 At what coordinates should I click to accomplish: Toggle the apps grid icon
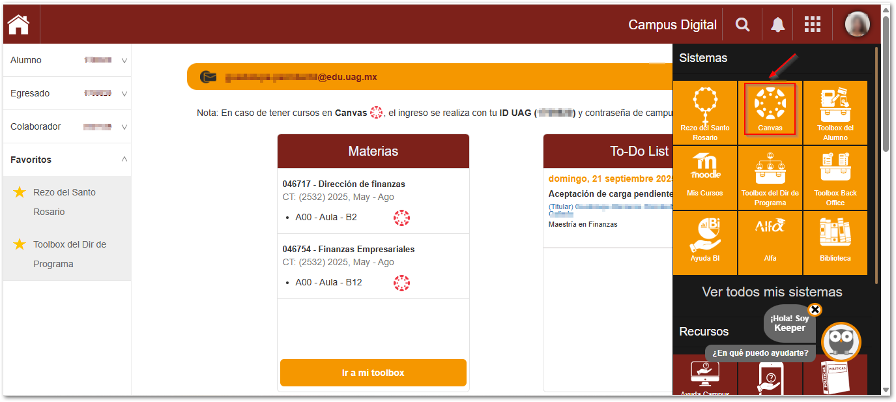(813, 25)
